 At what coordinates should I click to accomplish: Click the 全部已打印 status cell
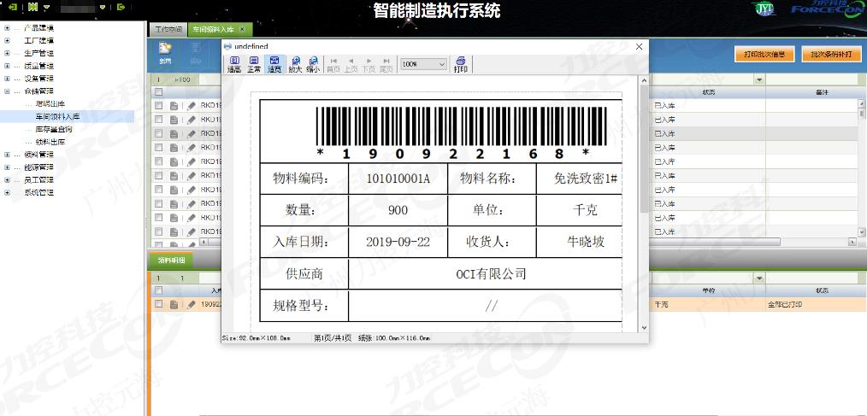click(x=816, y=304)
